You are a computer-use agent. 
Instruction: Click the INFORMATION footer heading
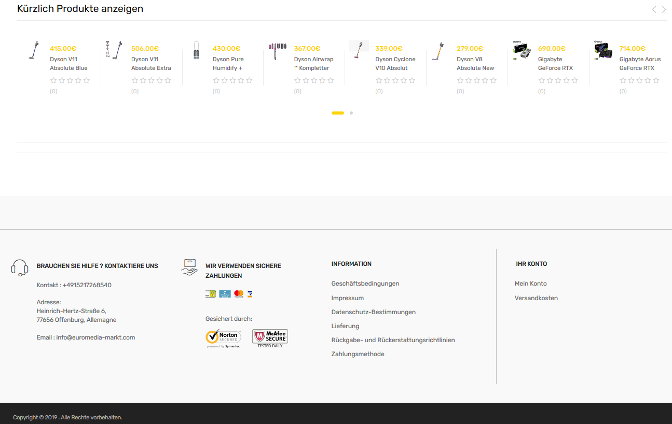pyautogui.click(x=351, y=264)
